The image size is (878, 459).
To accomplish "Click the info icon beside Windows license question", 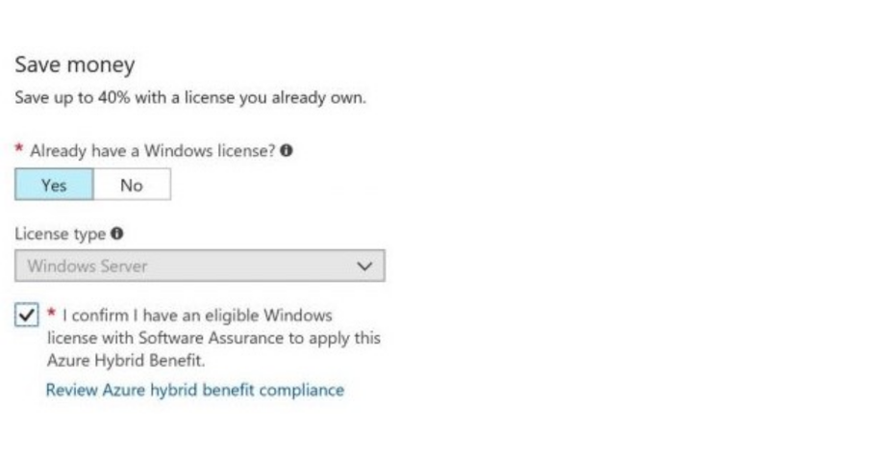I will coord(287,150).
